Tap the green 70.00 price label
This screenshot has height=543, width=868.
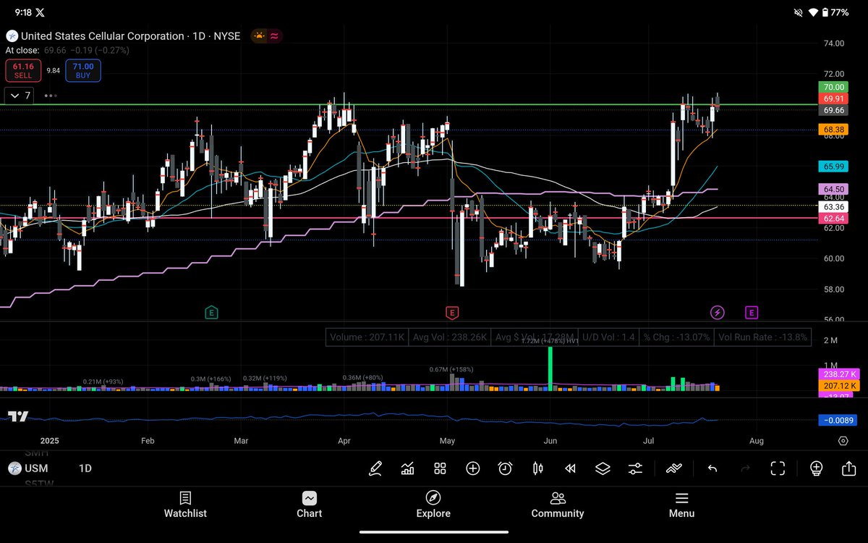833,87
